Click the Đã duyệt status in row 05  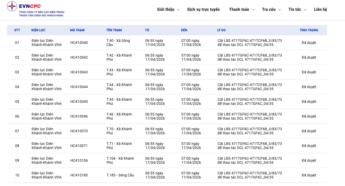(x=309, y=102)
